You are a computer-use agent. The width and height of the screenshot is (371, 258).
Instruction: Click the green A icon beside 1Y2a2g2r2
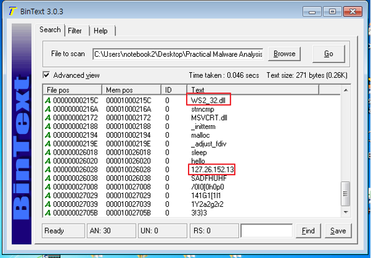tap(48, 204)
